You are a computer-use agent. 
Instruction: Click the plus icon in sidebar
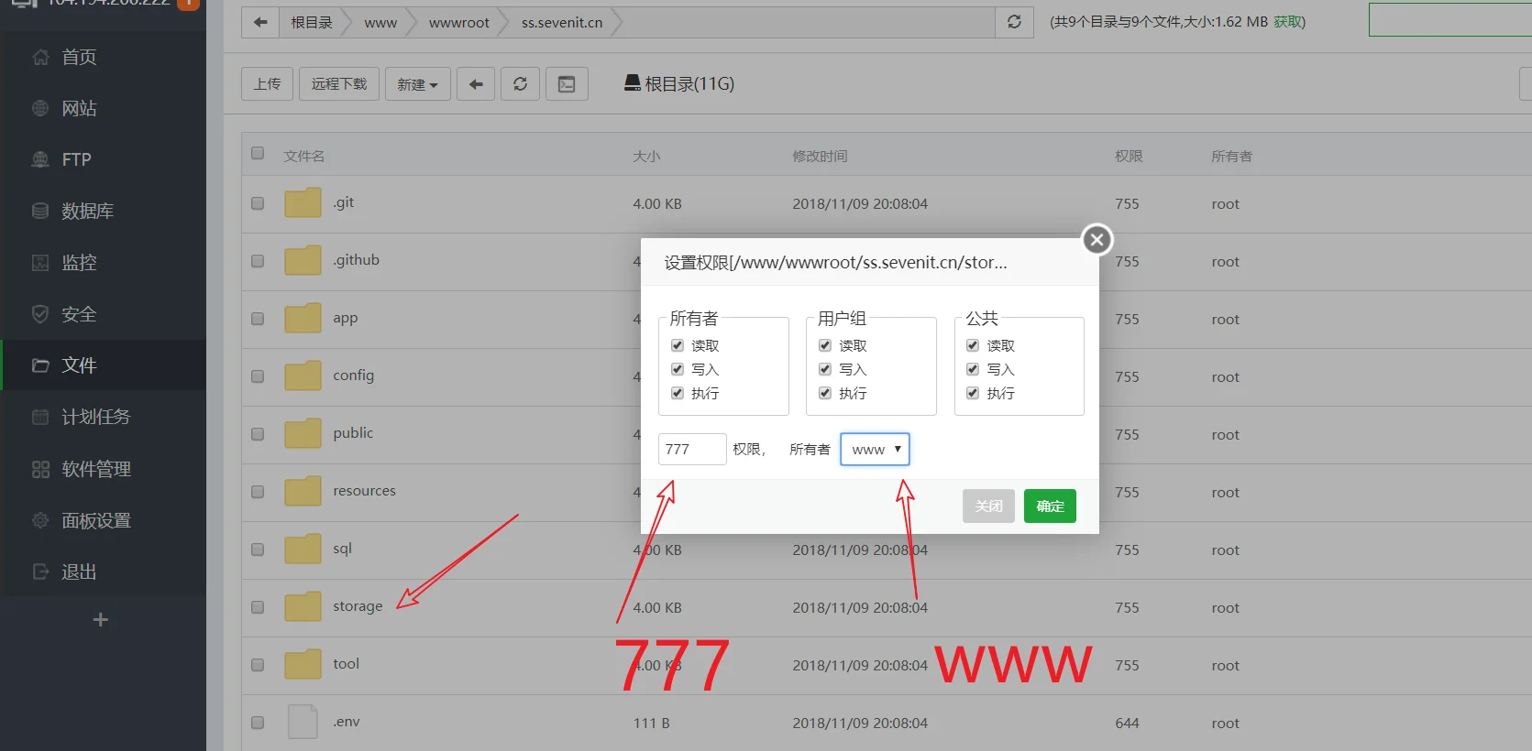(101, 620)
